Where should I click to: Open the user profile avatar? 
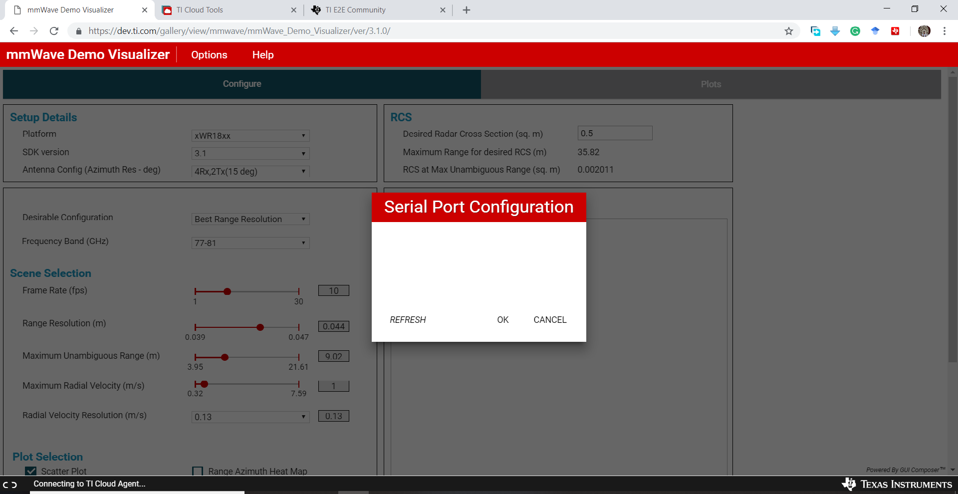(x=924, y=31)
